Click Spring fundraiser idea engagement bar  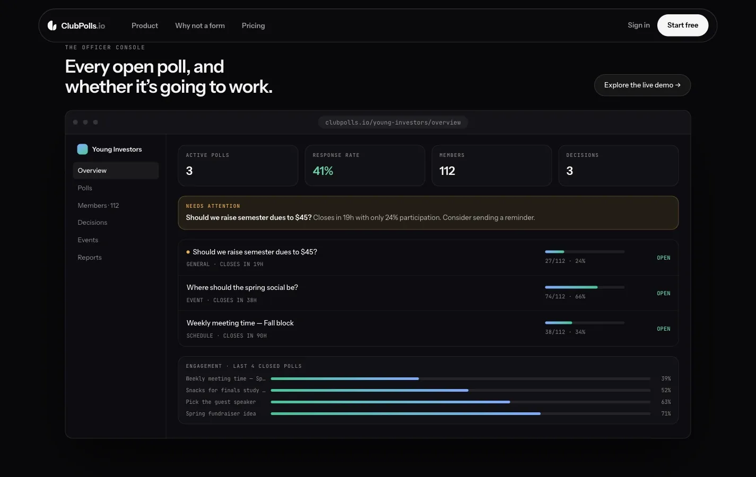460,414
